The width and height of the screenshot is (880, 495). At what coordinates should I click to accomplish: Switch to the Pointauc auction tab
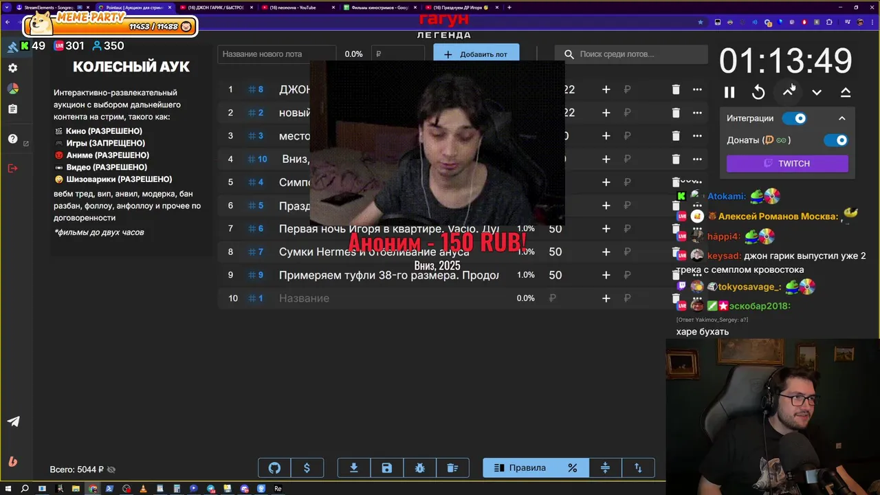click(134, 8)
